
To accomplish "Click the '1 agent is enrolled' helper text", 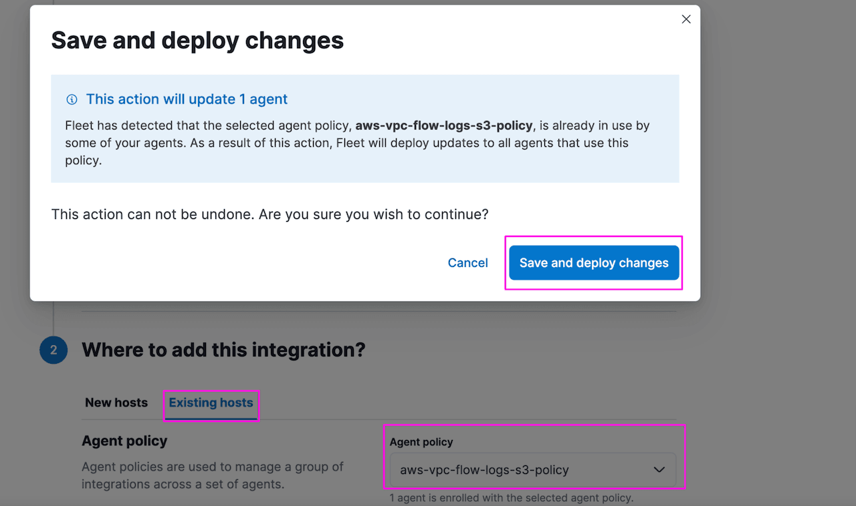I will coord(512,498).
